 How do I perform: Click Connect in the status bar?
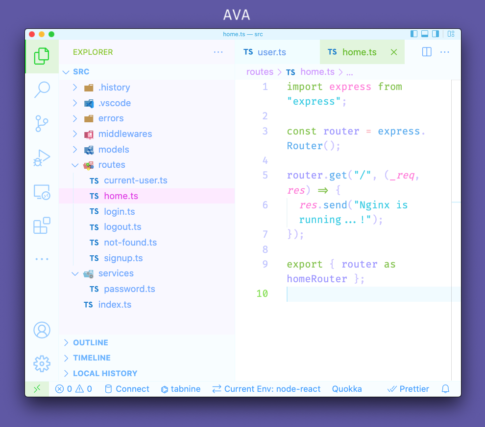point(127,389)
